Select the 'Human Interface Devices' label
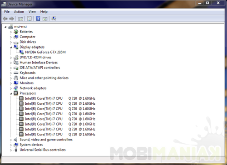The image size is (227, 165). pyautogui.click(x=39, y=63)
